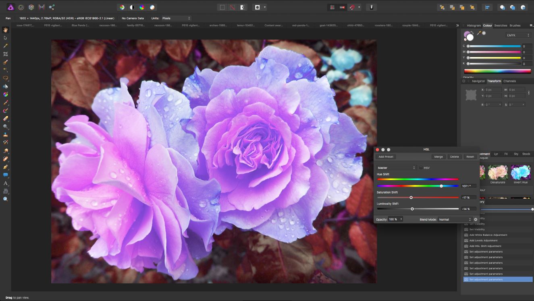Image resolution: width=534 pixels, height=301 pixels.
Task: Open the Colour panel preferences menu icon
Action: [531, 25]
